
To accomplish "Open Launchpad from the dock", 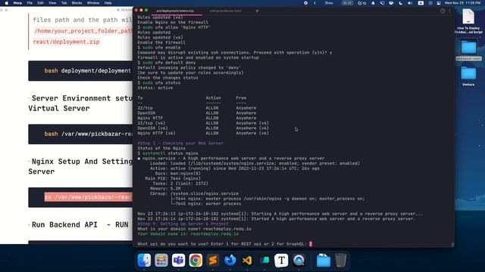I will [161, 260].
